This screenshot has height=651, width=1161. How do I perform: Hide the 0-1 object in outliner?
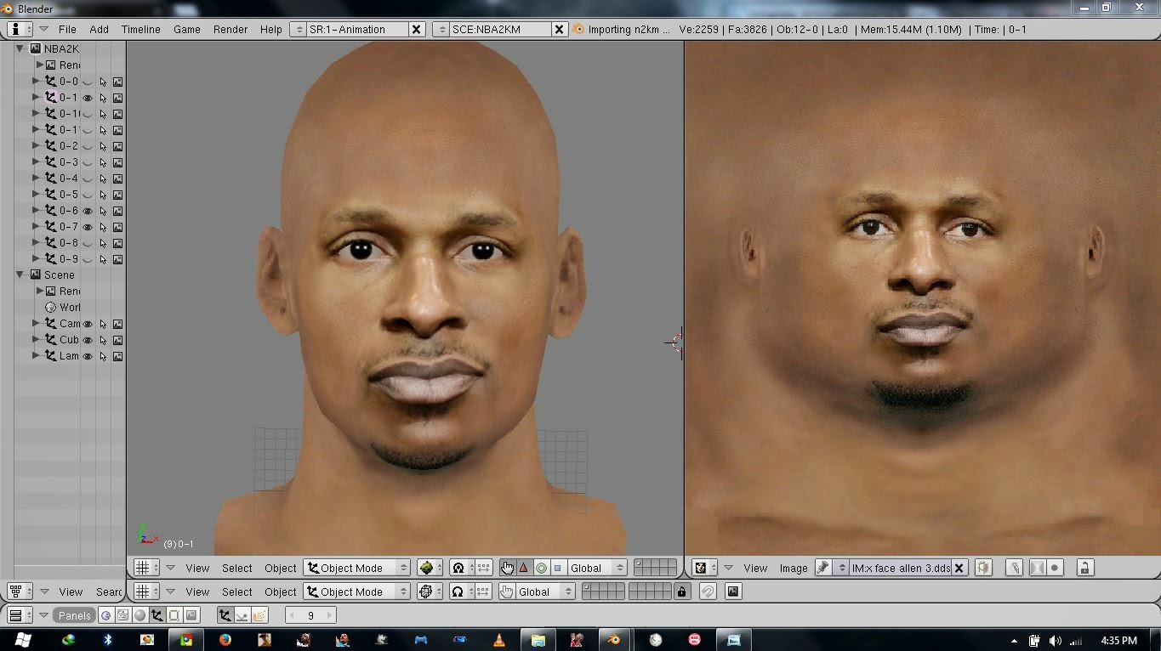click(87, 98)
